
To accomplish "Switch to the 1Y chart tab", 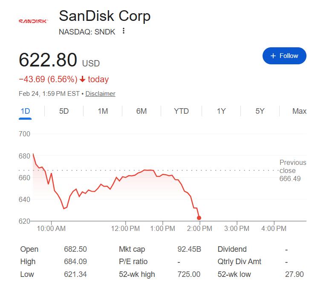I will tap(221, 111).
